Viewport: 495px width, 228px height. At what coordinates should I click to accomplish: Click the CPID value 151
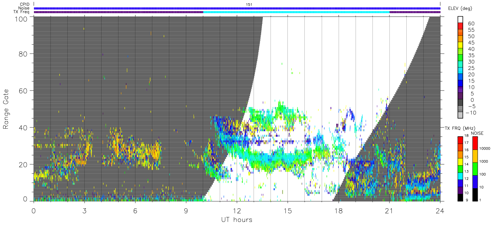pyautogui.click(x=249, y=4)
